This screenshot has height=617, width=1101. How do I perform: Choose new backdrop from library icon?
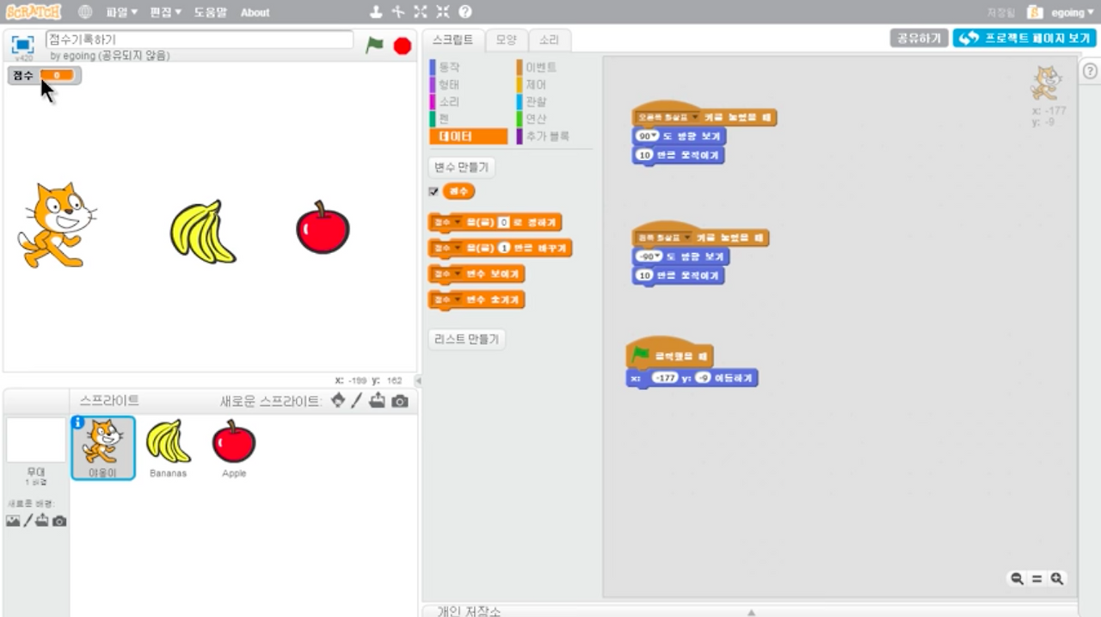(x=13, y=521)
